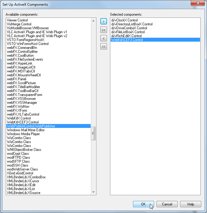Select XGrid.xGridControl

tap(48, 173)
